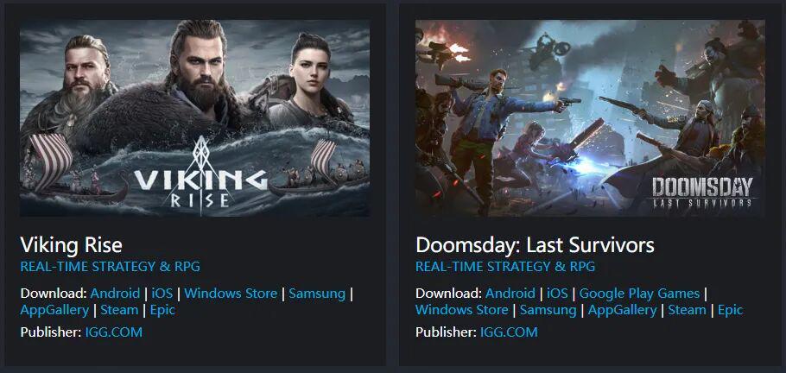Click the Android link for Viking Rise
This screenshot has width=786, height=373.
(x=115, y=294)
